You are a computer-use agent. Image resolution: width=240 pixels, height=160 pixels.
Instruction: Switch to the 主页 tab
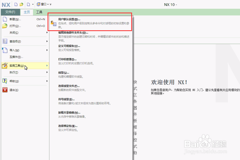click(x=27, y=12)
